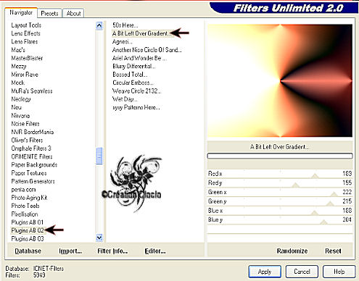The height and width of the screenshot is (281, 359).
Task: Select Pixellisation category
Action: pos(25,214)
